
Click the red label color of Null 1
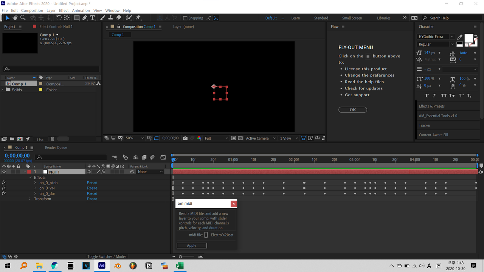[x=29, y=172]
